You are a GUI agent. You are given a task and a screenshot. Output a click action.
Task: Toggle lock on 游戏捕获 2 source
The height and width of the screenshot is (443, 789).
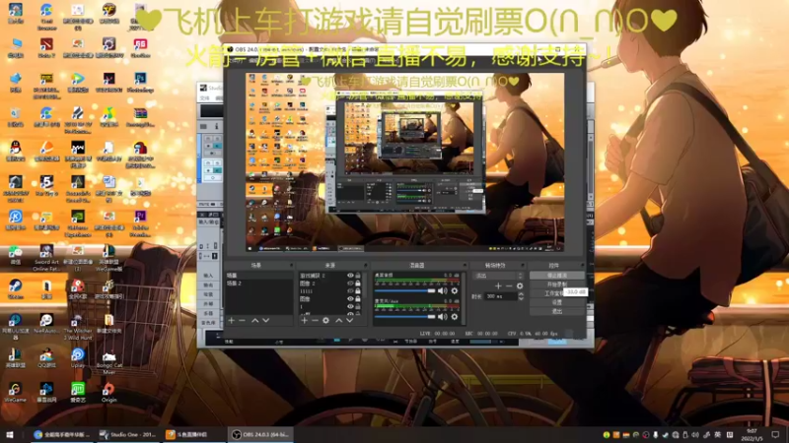358,276
